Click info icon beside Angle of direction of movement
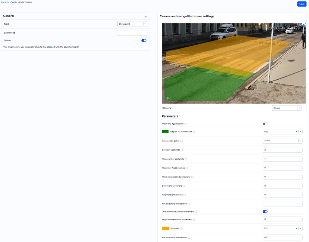309x242 pixels. point(194,220)
